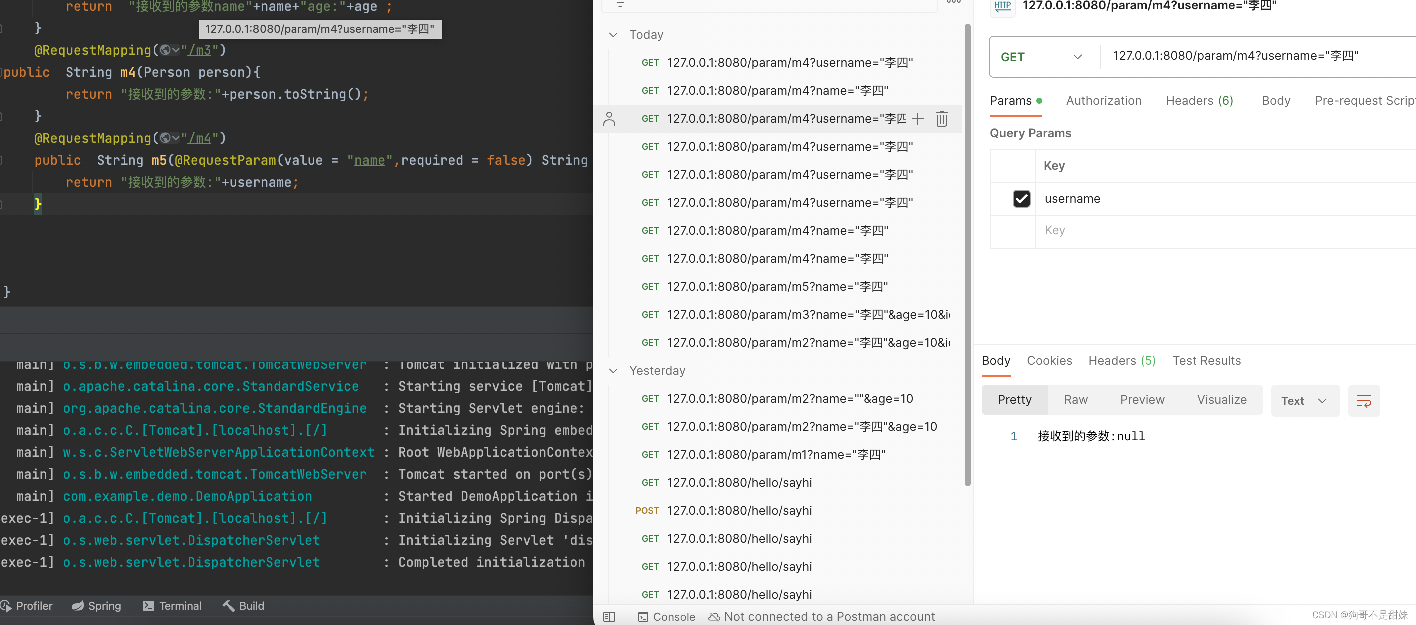The height and width of the screenshot is (625, 1416).
Task: Open the response Cookies tab
Action: click(x=1049, y=361)
